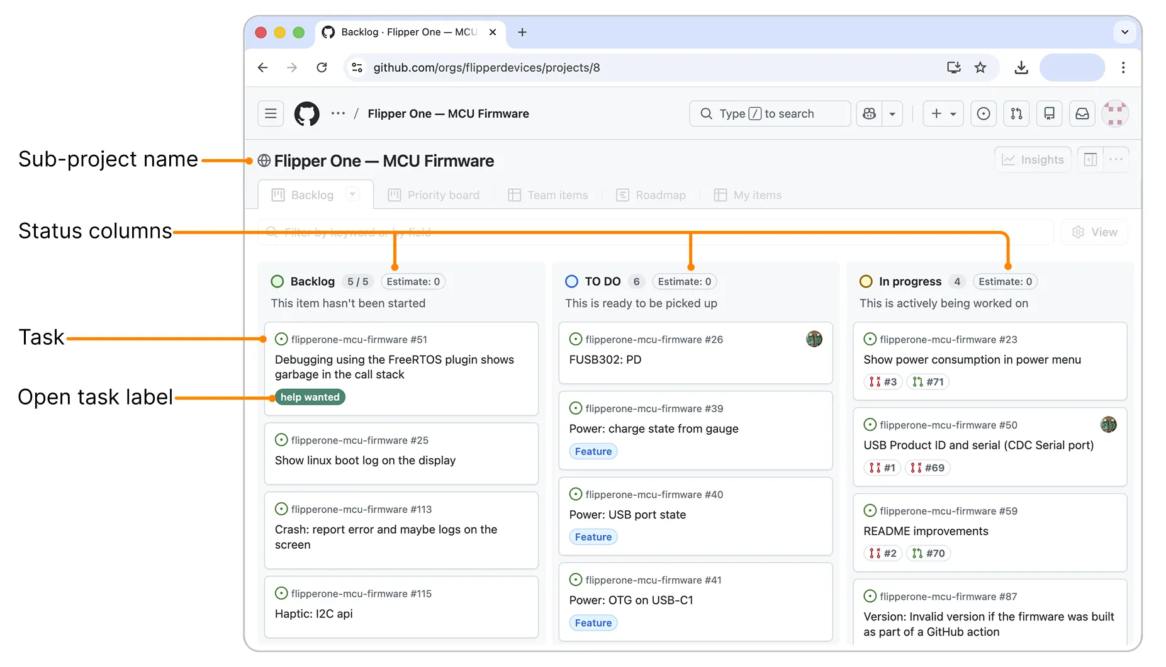Switch to the Priority board tab
Screen dimensions: 1166x667
pyautogui.click(x=434, y=195)
